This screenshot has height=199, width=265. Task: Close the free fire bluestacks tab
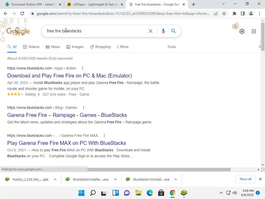[x=184, y=4]
